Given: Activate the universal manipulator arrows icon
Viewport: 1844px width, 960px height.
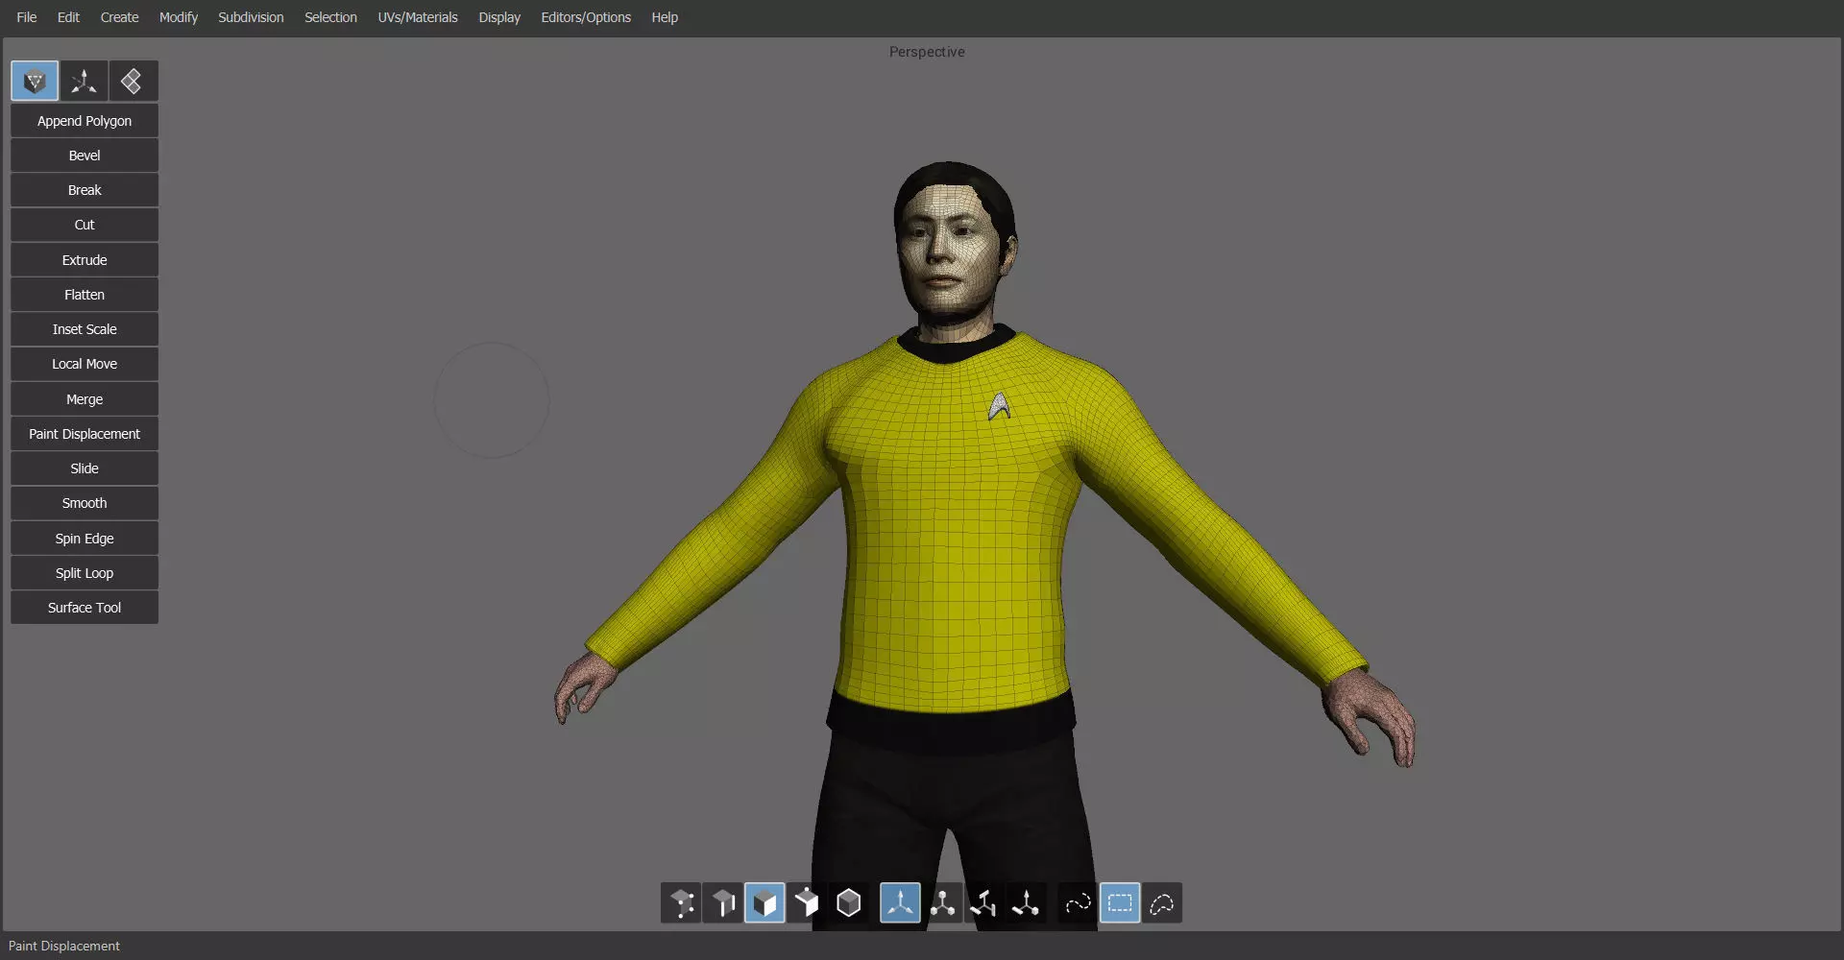Looking at the screenshot, I should point(900,903).
